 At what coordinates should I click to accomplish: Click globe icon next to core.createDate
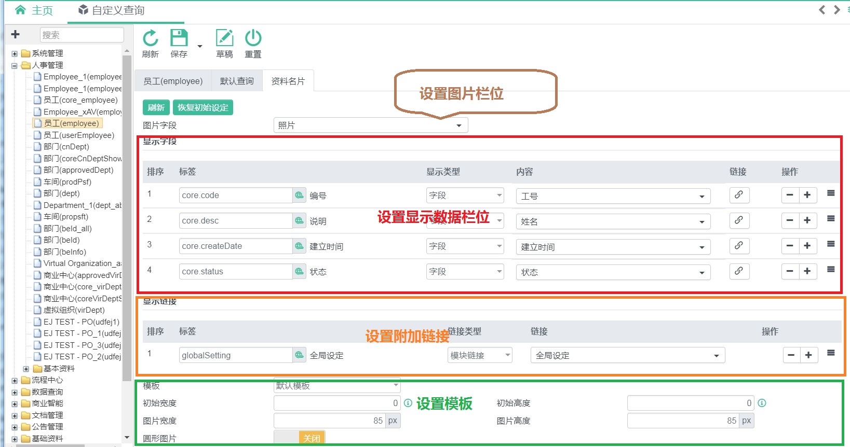(x=299, y=246)
